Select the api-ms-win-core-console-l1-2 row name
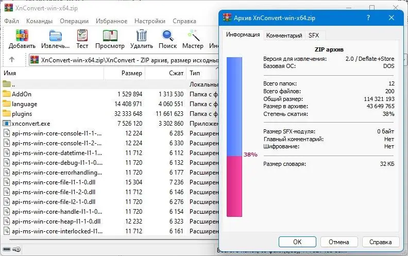 [x=57, y=143]
